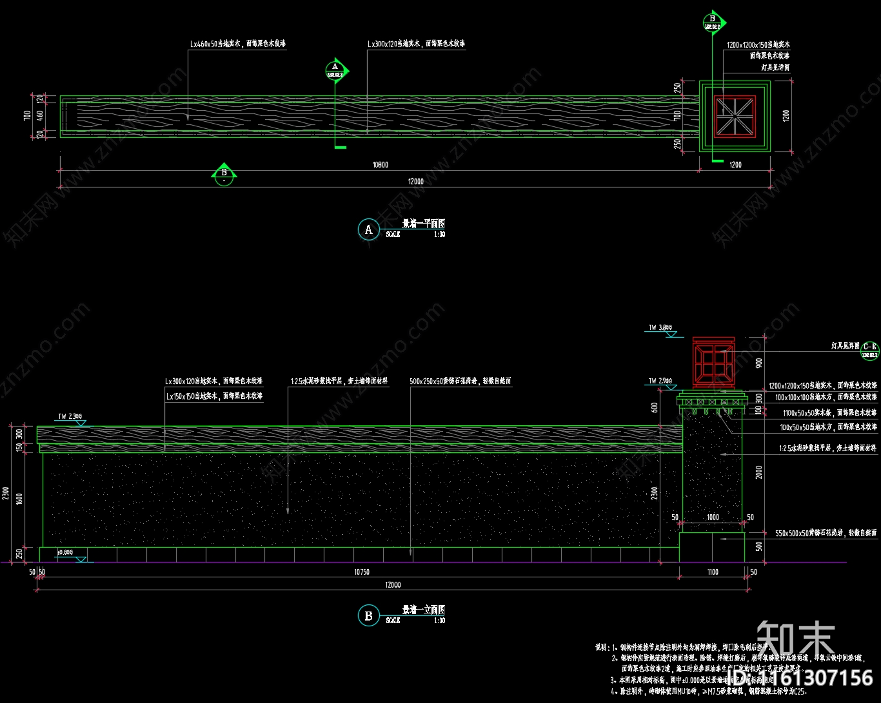The image size is (881, 703).
Task: Select the 10750 dimension text
Action: (362, 572)
